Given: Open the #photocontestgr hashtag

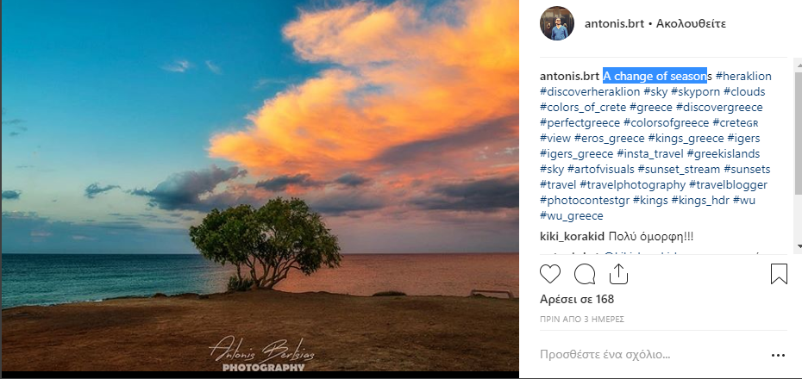Looking at the screenshot, I should click(584, 200).
